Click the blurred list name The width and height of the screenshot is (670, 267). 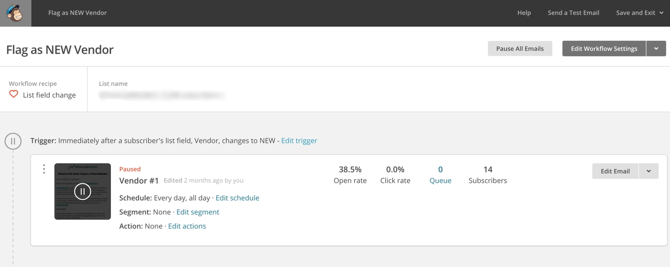(x=162, y=95)
